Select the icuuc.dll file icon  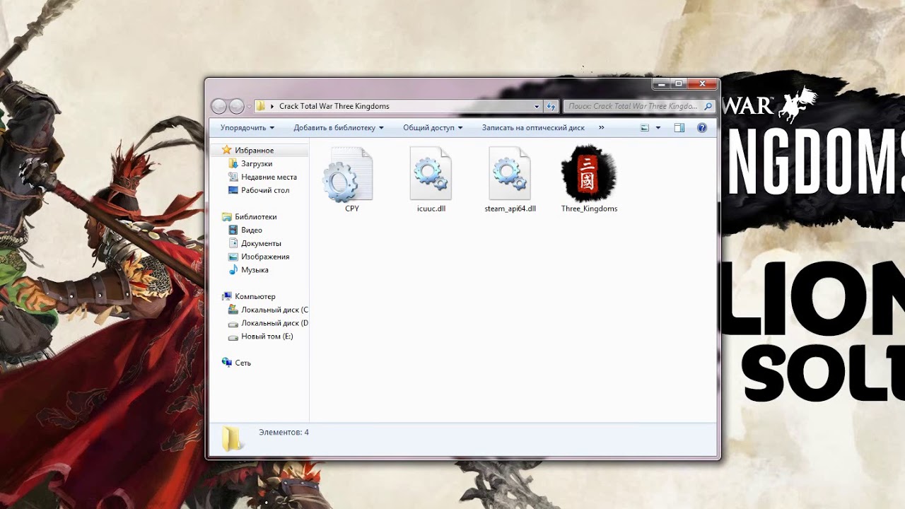[431, 174]
